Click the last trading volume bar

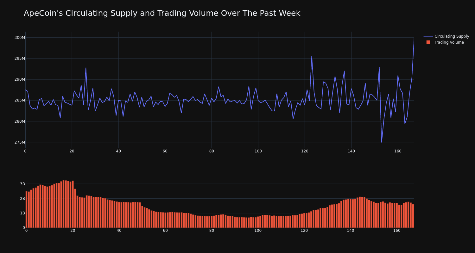pyautogui.click(x=413, y=216)
